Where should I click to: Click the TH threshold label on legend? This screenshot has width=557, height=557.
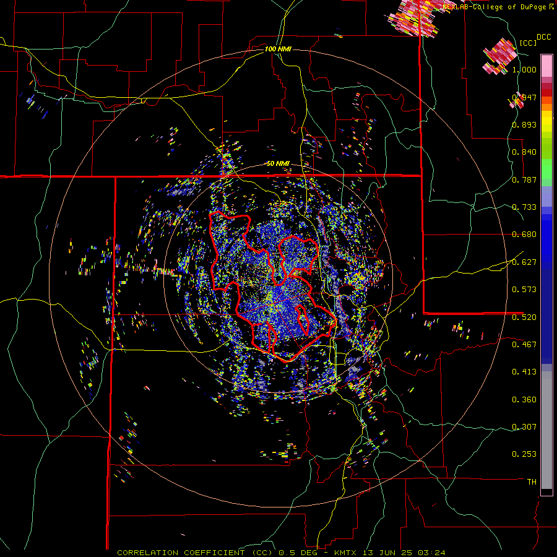click(532, 482)
